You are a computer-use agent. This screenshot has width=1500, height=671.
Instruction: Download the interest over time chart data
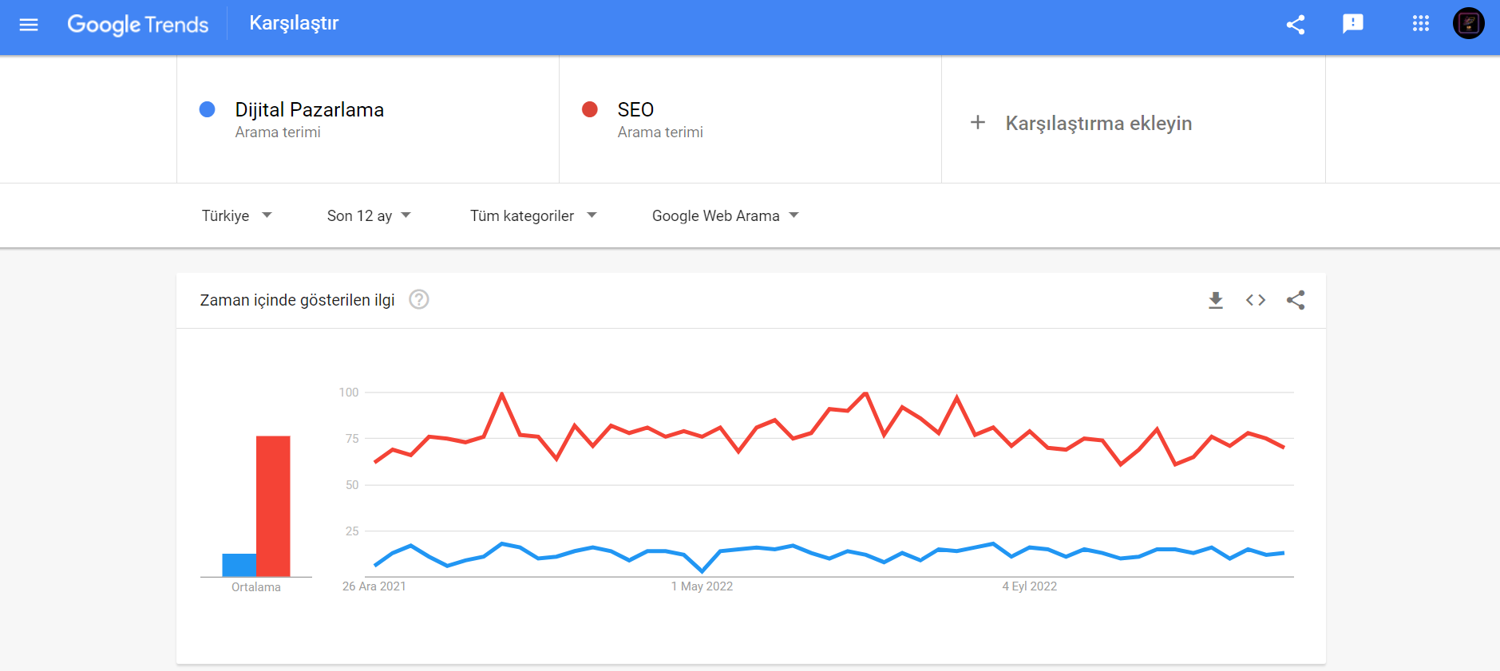click(x=1216, y=300)
